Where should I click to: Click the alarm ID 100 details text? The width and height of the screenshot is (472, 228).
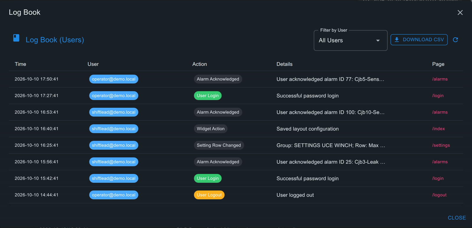[x=330, y=112]
